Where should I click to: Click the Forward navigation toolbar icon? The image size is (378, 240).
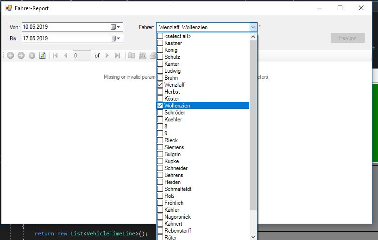click(x=21, y=56)
